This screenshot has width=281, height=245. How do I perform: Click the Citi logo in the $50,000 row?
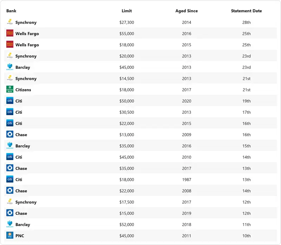point(10,100)
